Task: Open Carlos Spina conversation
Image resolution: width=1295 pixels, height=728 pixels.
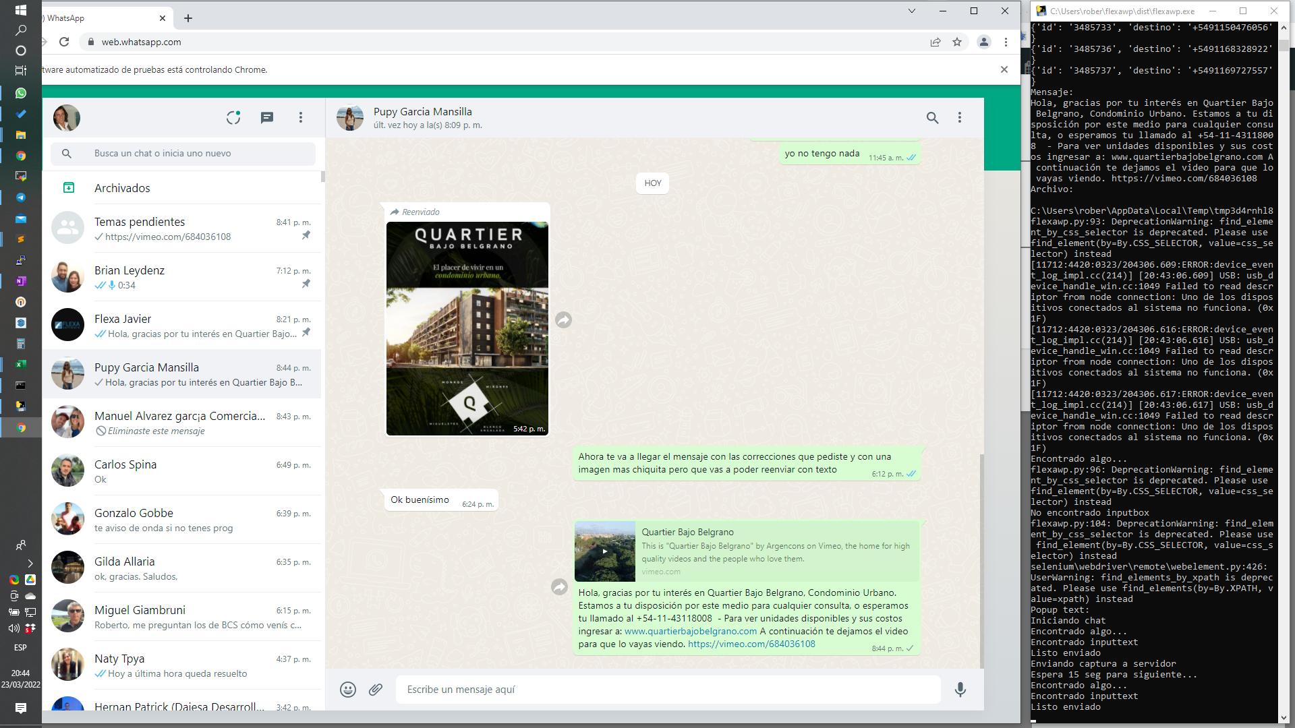Action: coord(182,471)
